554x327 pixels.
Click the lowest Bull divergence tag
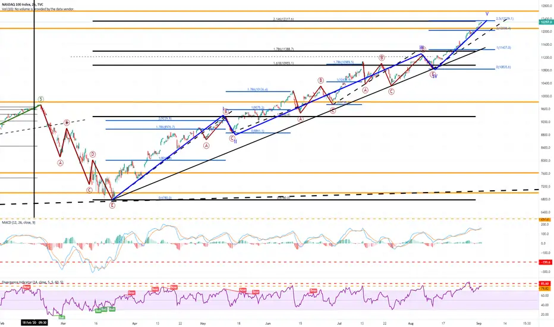[x=61, y=317]
